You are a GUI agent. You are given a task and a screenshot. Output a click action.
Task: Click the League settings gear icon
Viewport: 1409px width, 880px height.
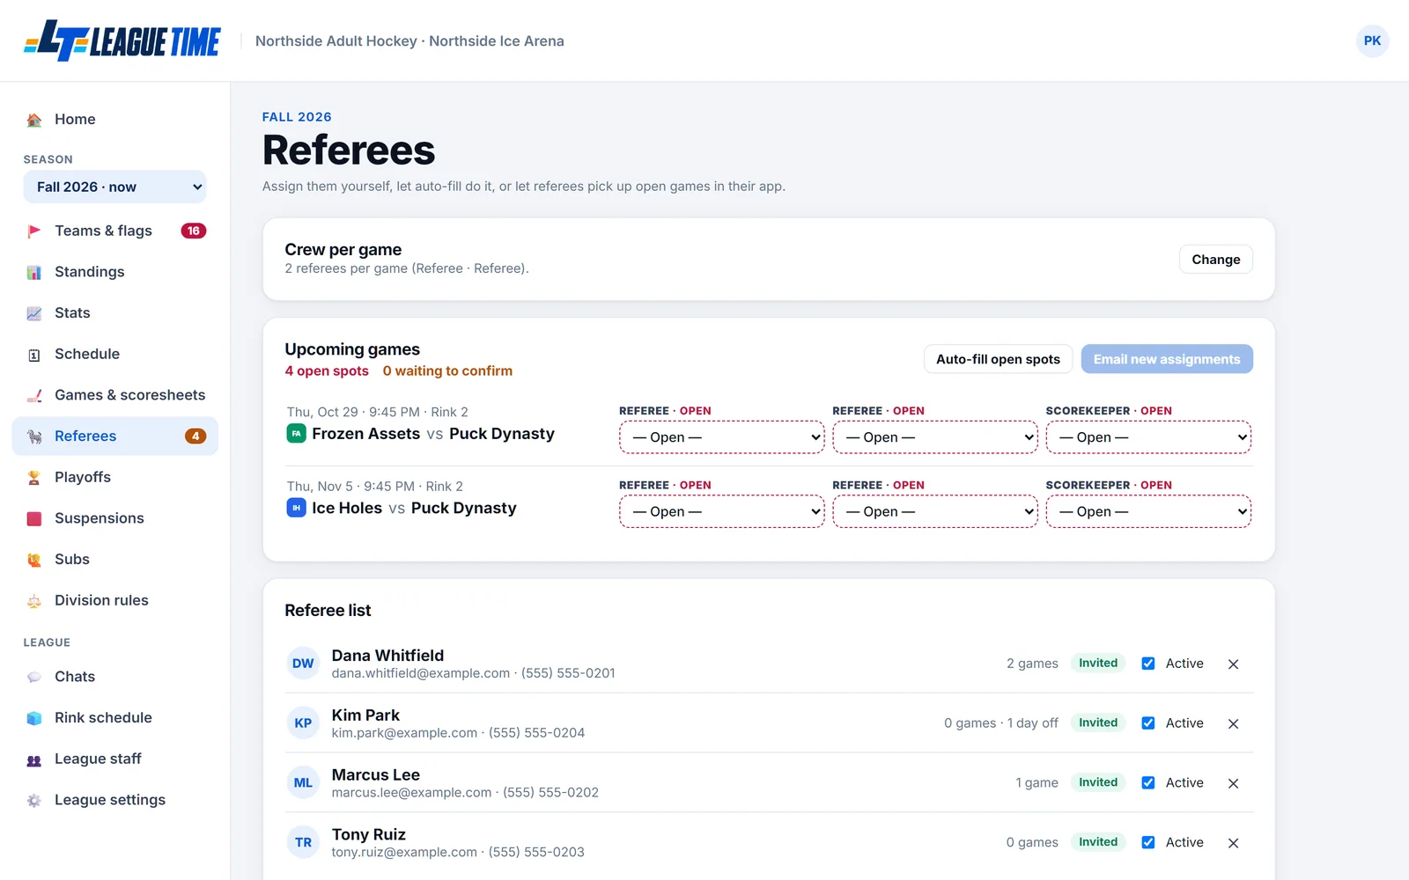(x=34, y=800)
